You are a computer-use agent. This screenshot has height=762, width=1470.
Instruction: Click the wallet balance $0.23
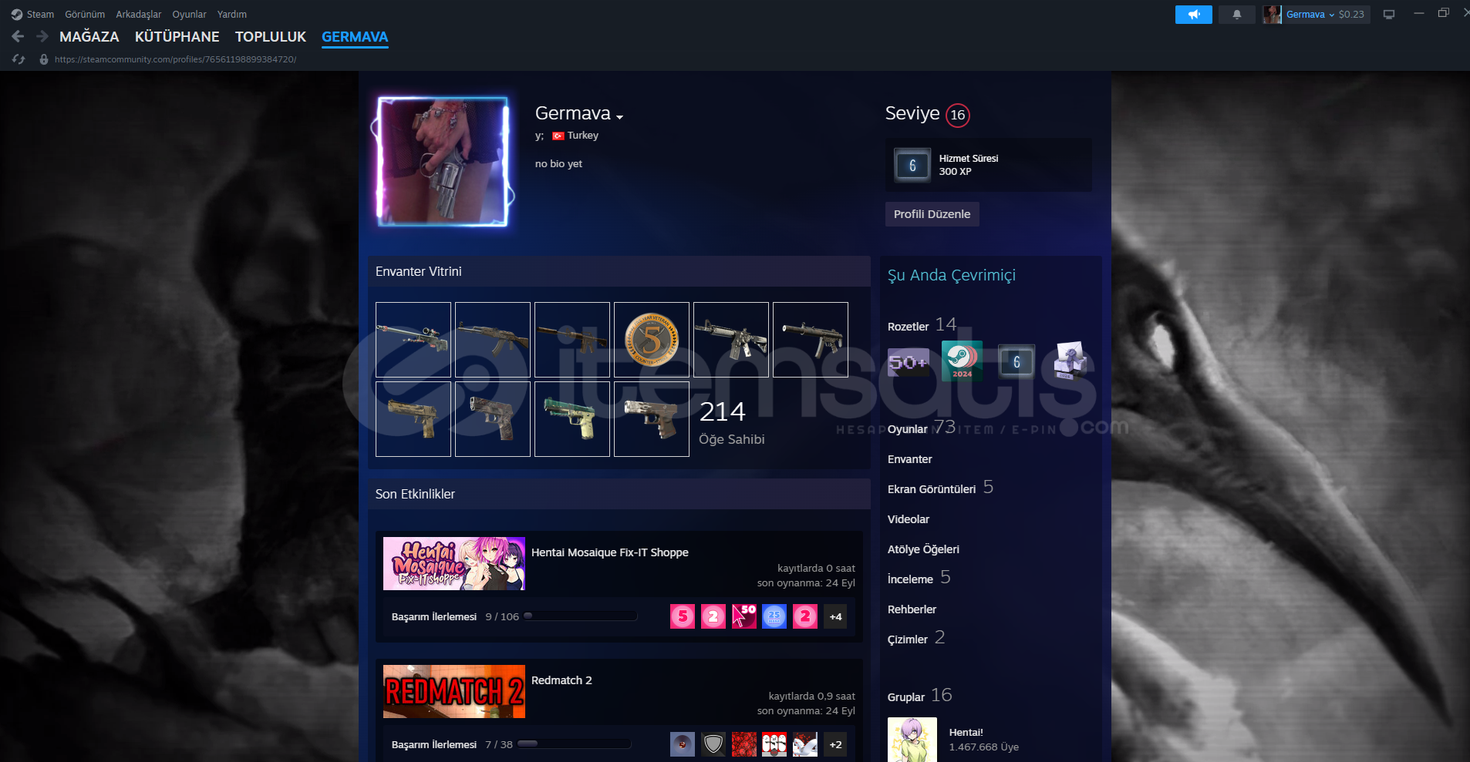pos(1351,15)
